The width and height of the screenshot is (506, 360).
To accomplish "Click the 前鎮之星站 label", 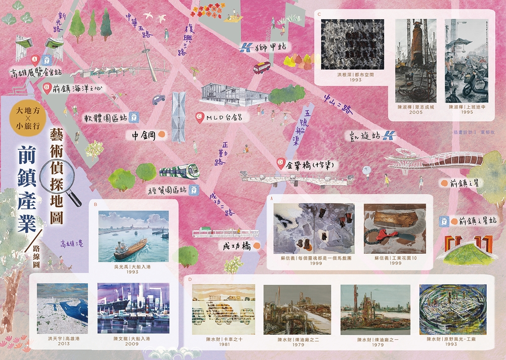I will pos(478,221).
